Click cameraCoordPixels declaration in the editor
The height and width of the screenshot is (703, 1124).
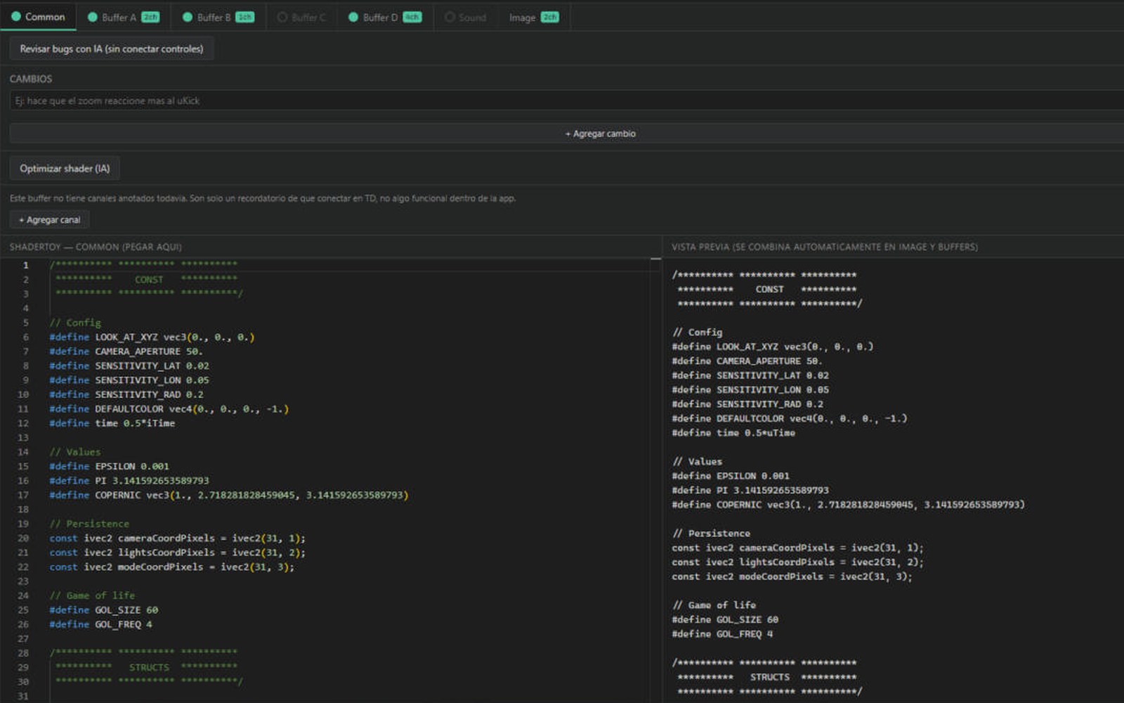pos(177,538)
